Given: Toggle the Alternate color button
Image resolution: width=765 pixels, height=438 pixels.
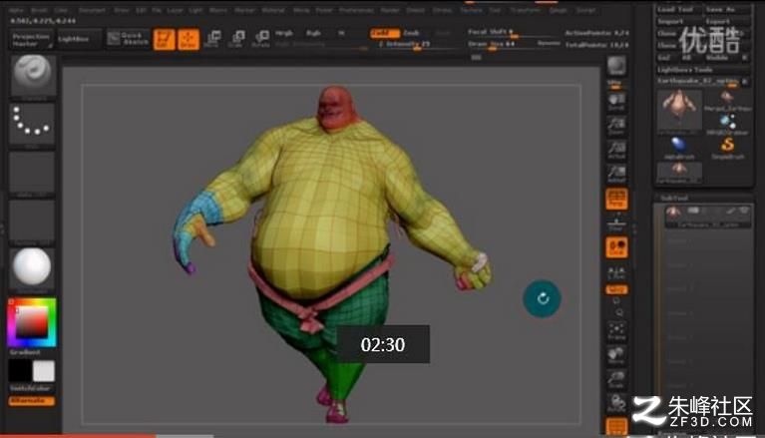Looking at the screenshot, I should [32, 401].
